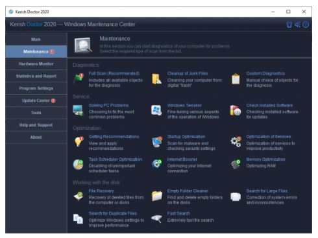318x238 pixels.
Task: Select the Maintenance sidebar tab
Action: pyautogui.click(x=36, y=51)
